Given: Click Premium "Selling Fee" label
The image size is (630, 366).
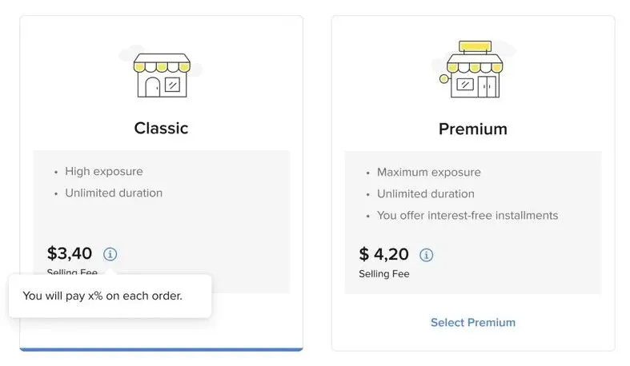Looking at the screenshot, I should point(384,274).
